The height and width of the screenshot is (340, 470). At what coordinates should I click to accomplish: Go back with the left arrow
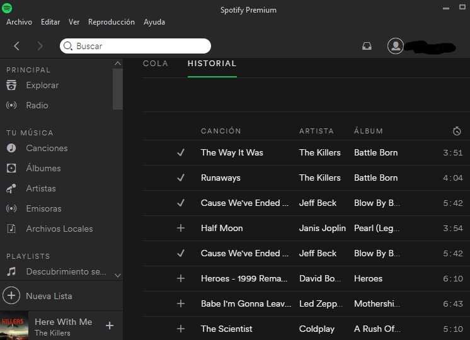pyautogui.click(x=17, y=46)
